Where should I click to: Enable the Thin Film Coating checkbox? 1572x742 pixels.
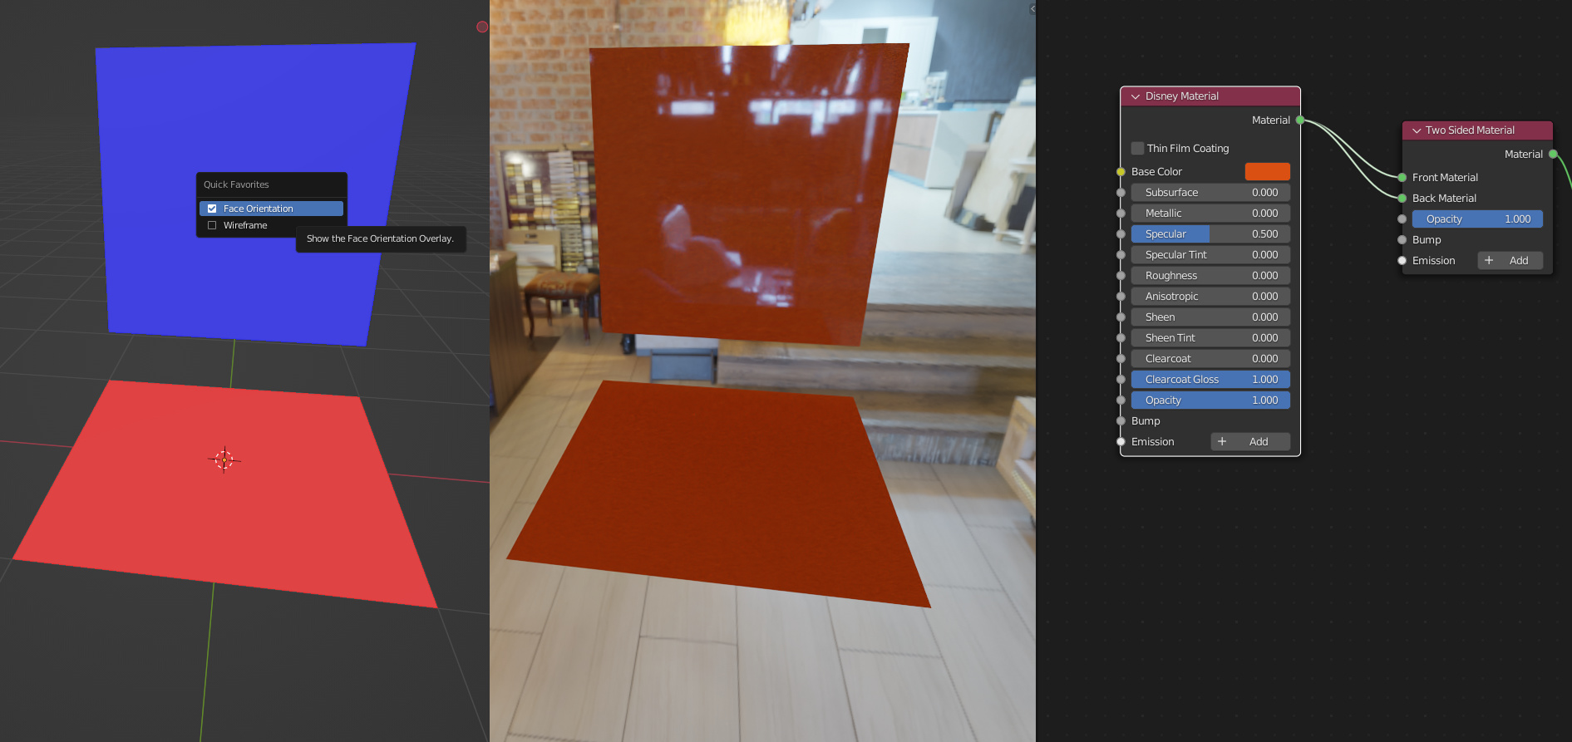click(1137, 149)
